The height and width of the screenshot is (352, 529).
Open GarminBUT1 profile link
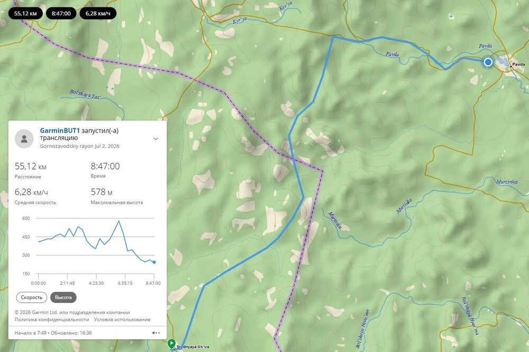[x=60, y=131]
